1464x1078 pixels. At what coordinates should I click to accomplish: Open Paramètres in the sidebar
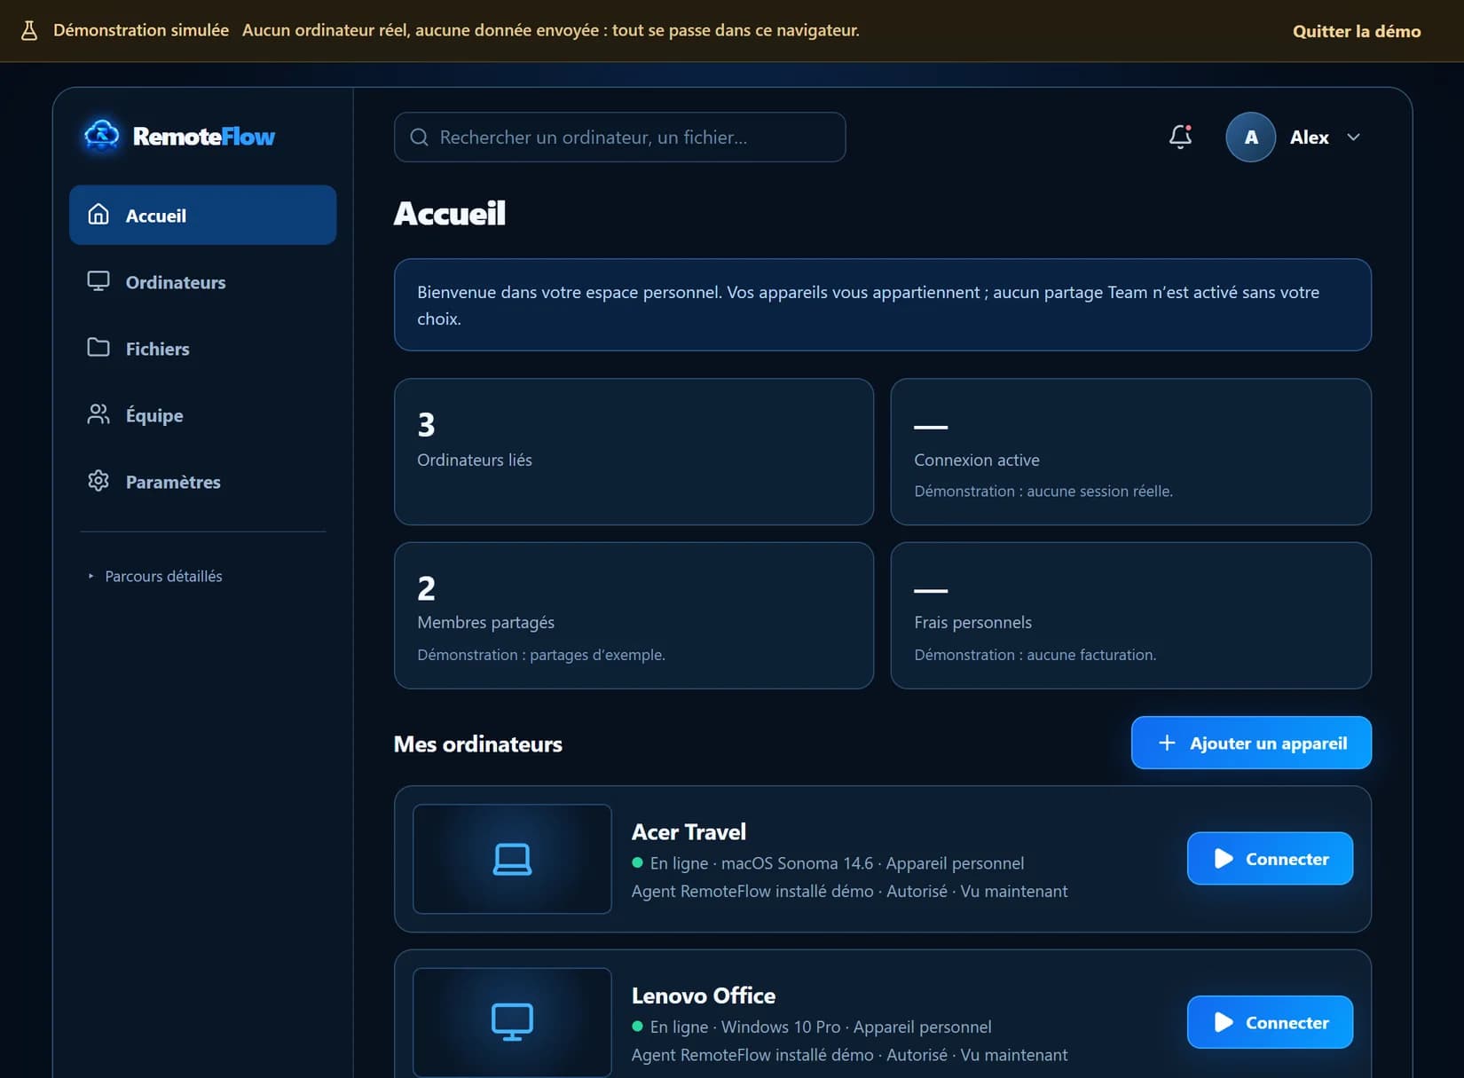coord(202,481)
